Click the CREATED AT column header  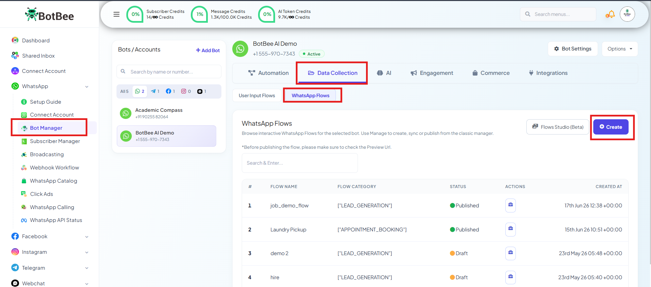coord(609,187)
